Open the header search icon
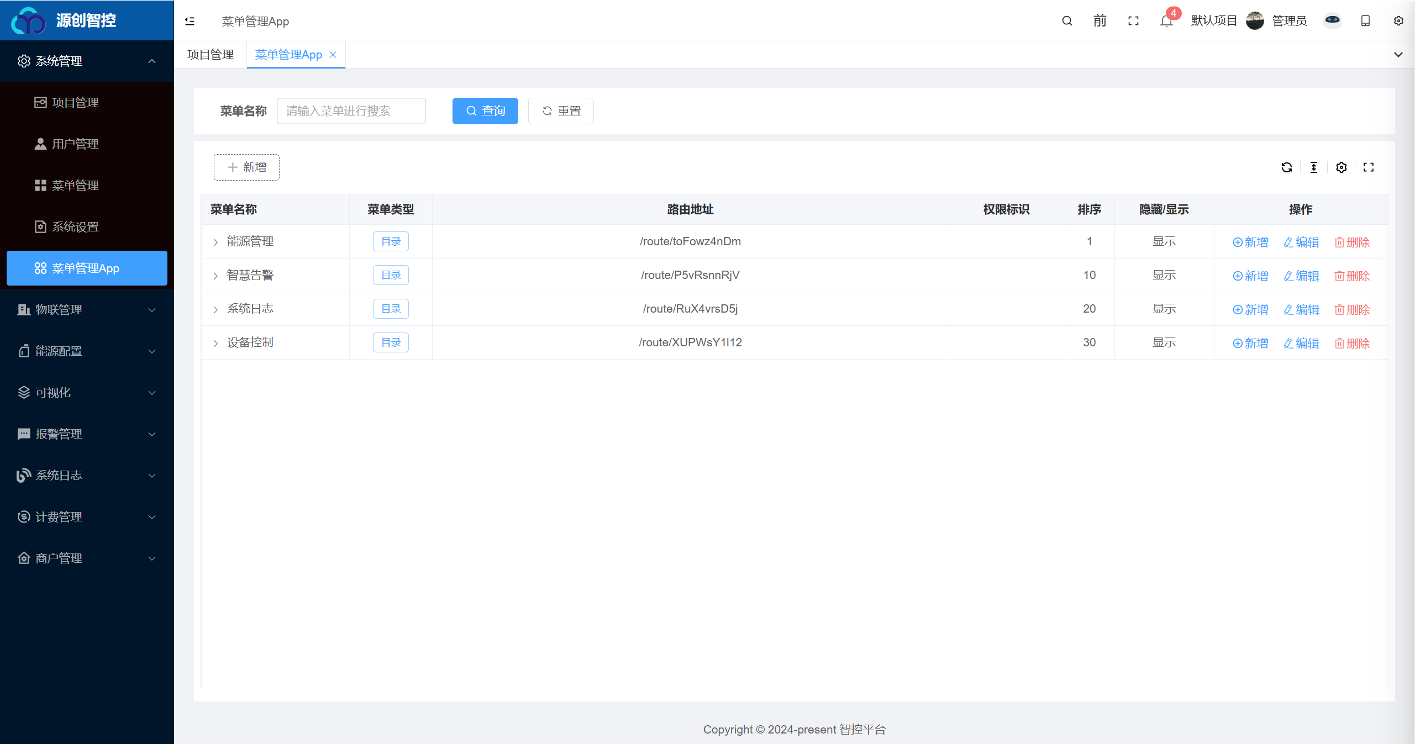This screenshot has width=1415, height=744. [x=1067, y=21]
